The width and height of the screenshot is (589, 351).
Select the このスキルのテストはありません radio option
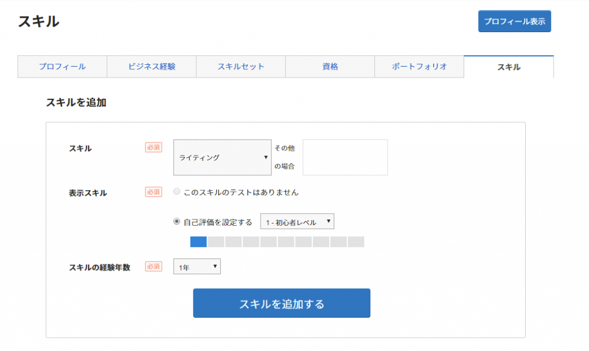click(x=177, y=192)
